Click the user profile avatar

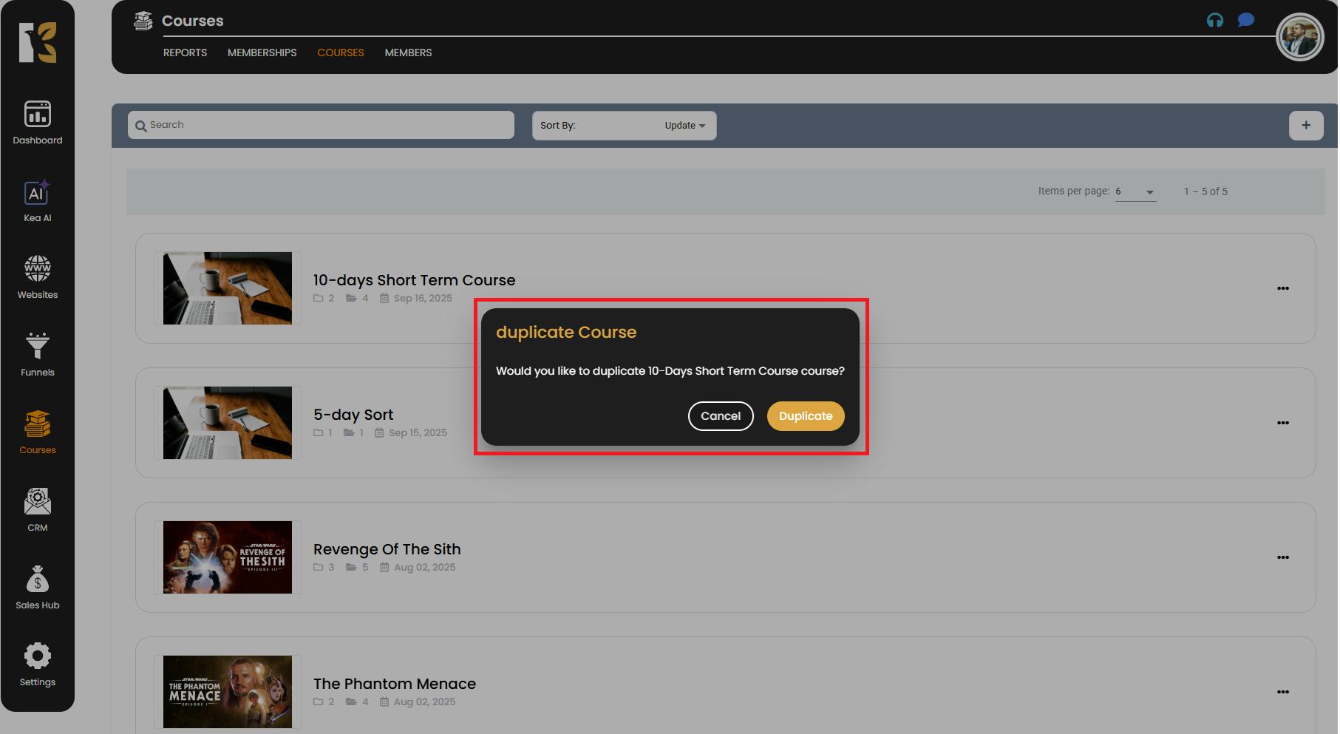coord(1299,38)
